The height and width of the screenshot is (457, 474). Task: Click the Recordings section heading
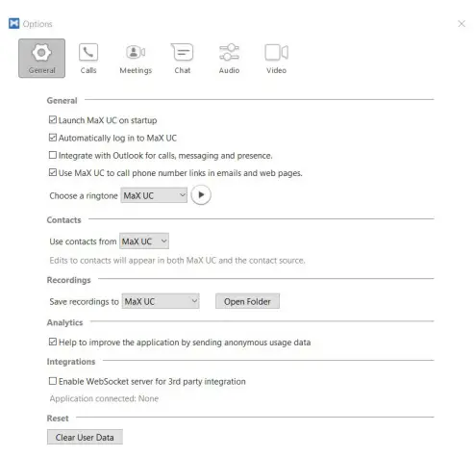coord(68,280)
